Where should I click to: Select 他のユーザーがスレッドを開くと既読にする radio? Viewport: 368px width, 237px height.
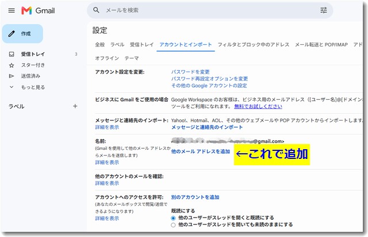pos(173,218)
